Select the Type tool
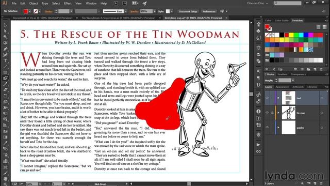This screenshot has height=186, width=330. point(5,61)
